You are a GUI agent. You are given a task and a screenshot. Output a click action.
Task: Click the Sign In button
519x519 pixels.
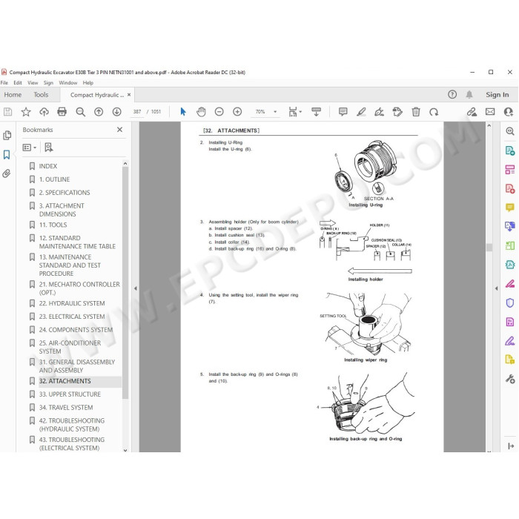(x=497, y=95)
